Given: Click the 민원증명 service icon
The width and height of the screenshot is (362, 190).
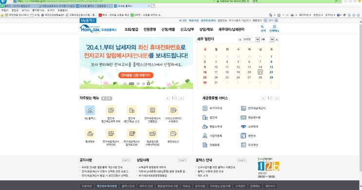Looking at the screenshot, I should [205, 145].
